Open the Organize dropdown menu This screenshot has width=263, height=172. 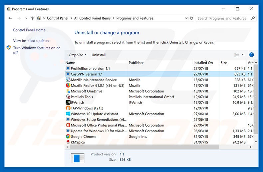click(77, 55)
